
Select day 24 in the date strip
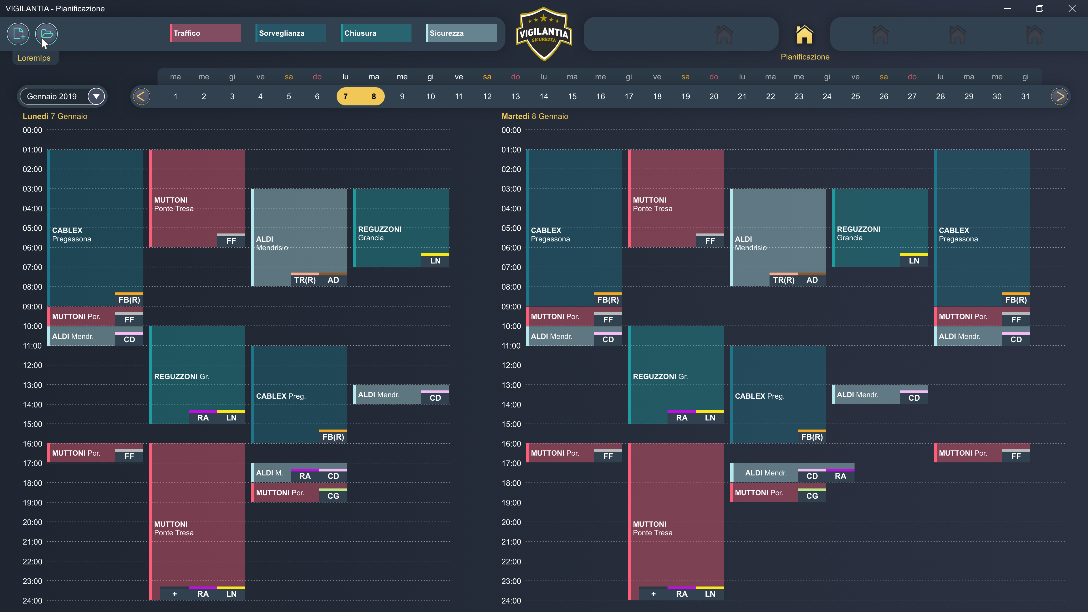coord(826,96)
